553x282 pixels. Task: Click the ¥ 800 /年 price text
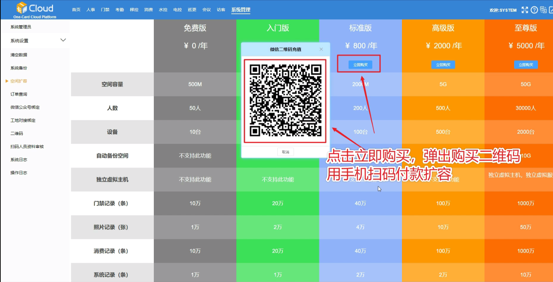coord(361,46)
